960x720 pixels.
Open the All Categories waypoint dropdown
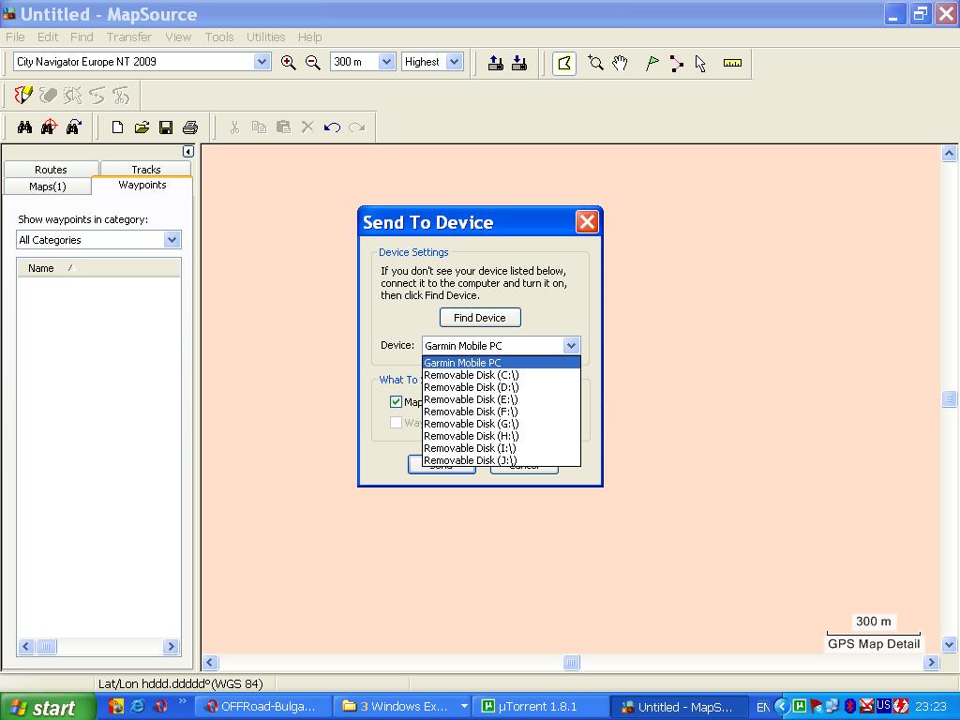(172, 240)
